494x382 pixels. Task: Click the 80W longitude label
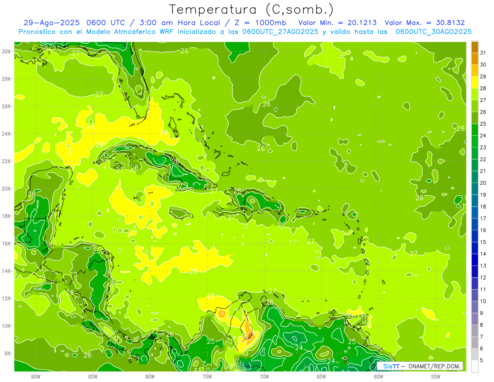coord(150,377)
